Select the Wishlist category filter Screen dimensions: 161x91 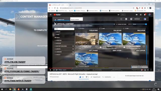64,32
